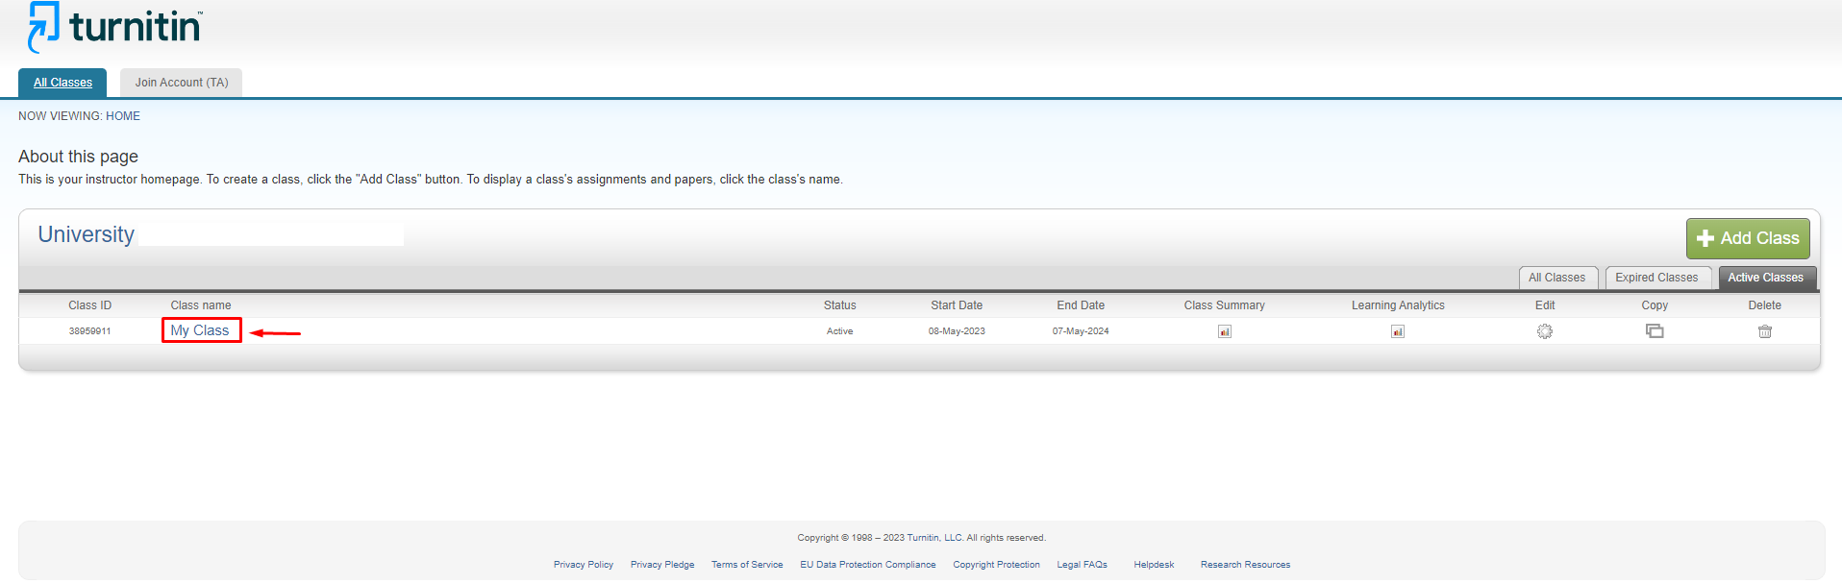Click the Copy icon for My Class
Viewport: 1842px width, 584px height.
point(1654,331)
